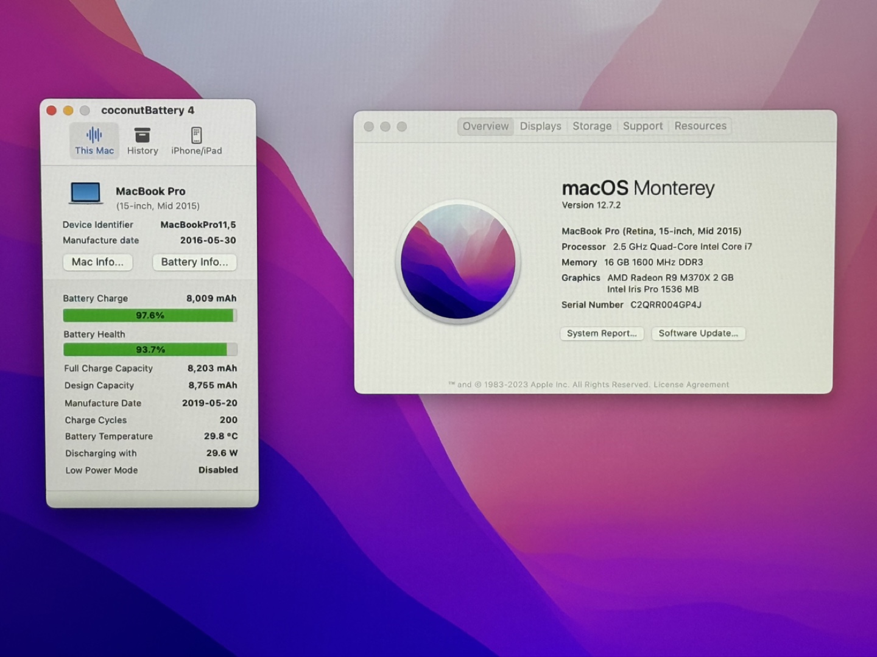
Task: Click the discharging rate 29.6 W
Action: point(222,453)
